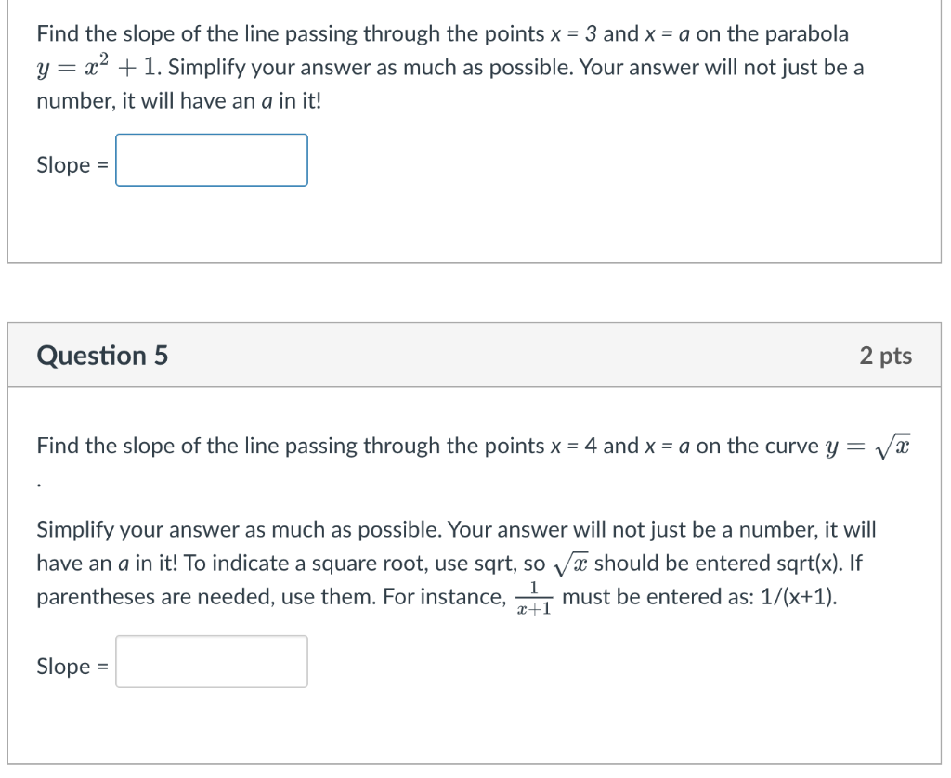Click the text 'entered as: 1/(x+1)'
The image size is (951, 778).
tap(741, 597)
